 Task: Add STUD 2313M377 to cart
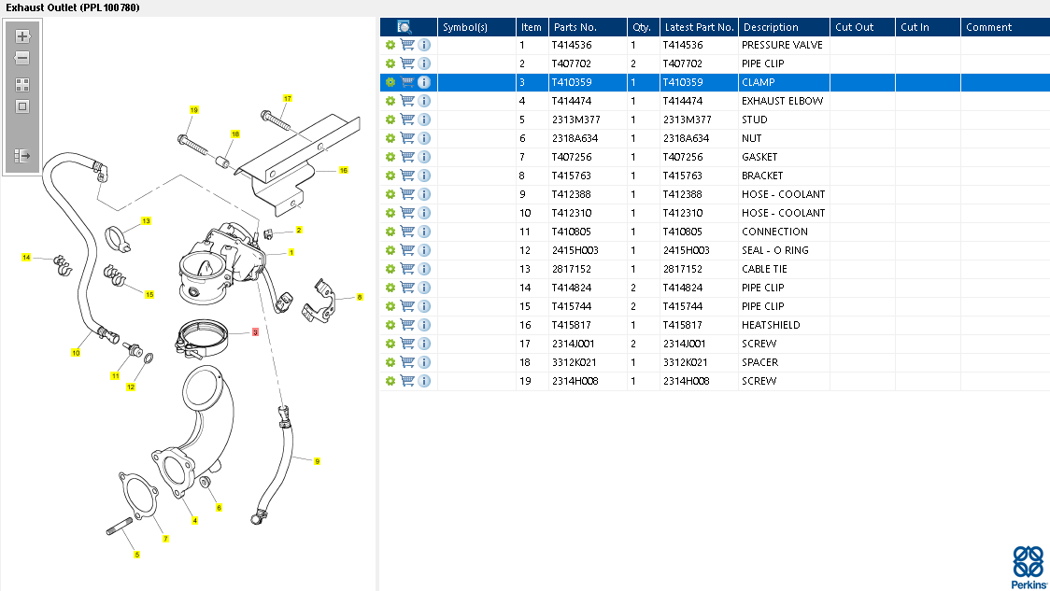(x=407, y=120)
